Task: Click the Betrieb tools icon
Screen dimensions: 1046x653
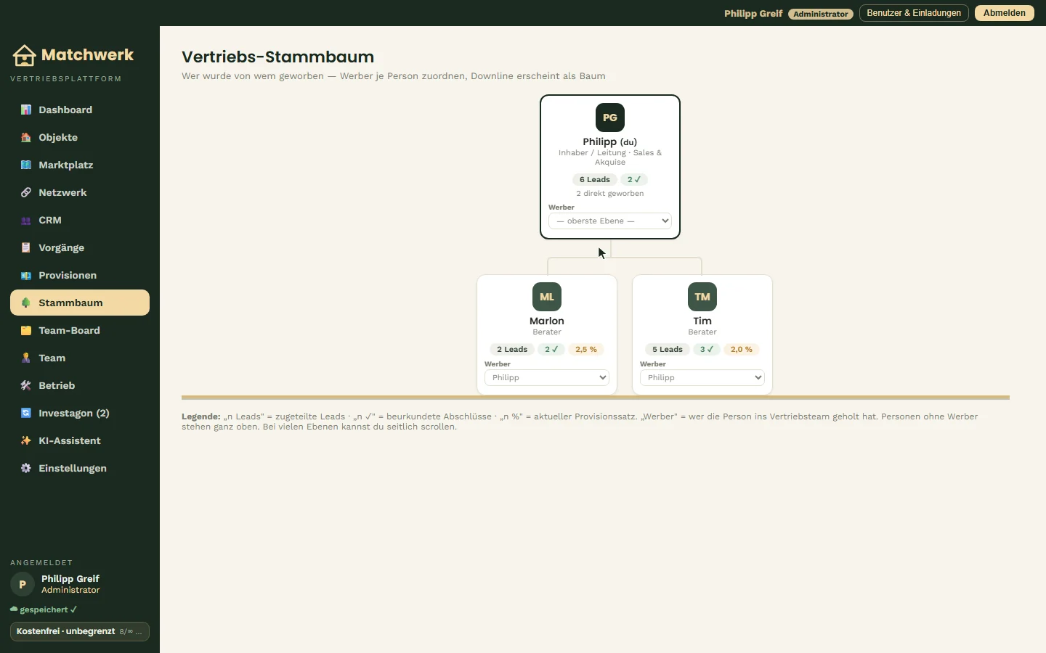Action: coord(26,385)
